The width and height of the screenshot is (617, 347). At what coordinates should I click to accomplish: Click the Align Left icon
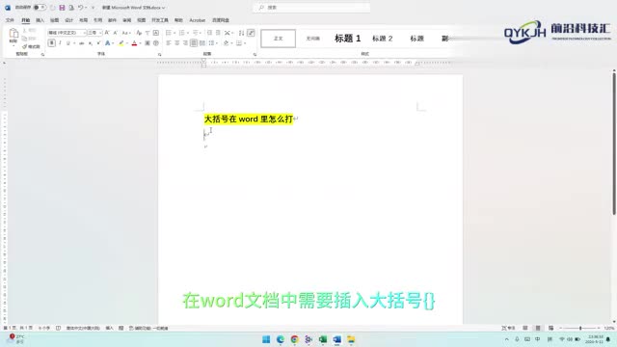point(169,42)
